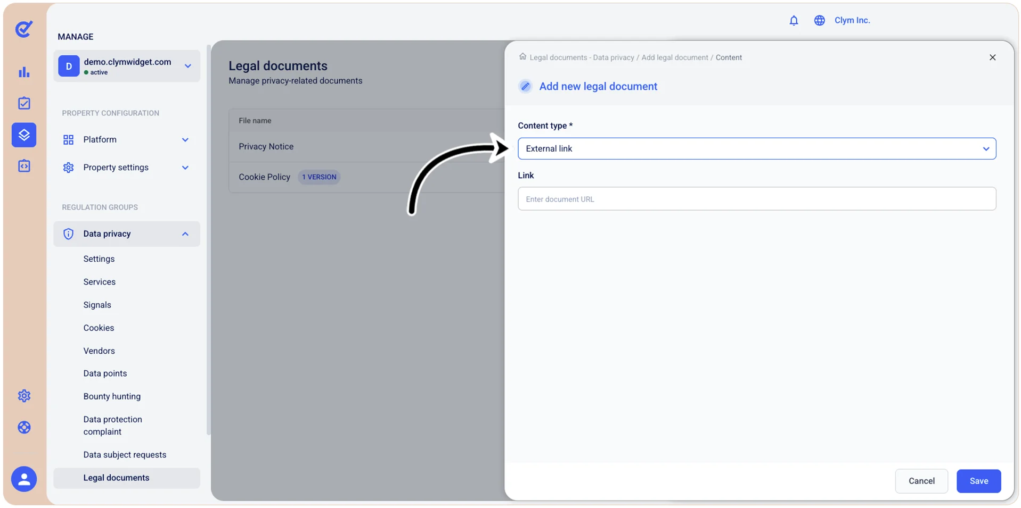Expand the demo.clymwidget.com property selector
The width and height of the screenshot is (1021, 508).
pos(127,66)
